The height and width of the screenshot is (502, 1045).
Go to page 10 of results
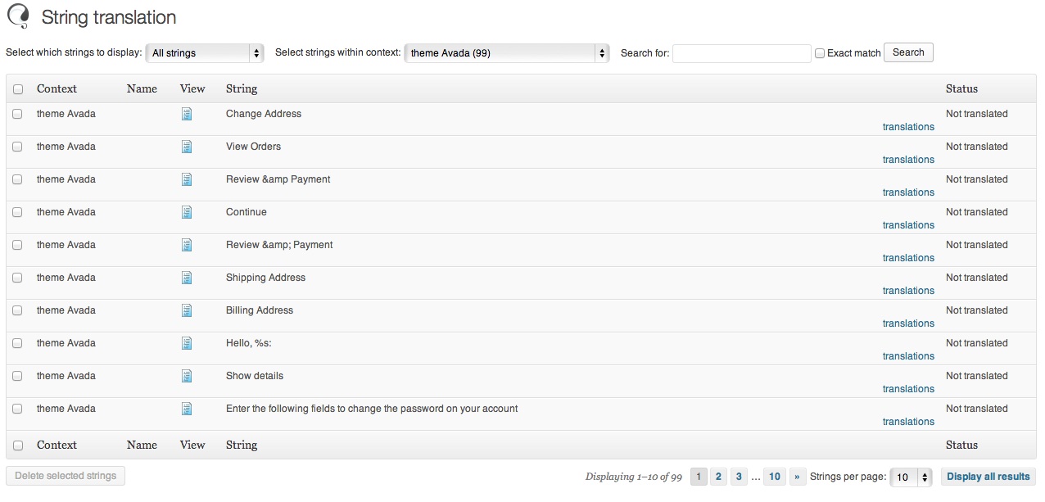(x=775, y=477)
